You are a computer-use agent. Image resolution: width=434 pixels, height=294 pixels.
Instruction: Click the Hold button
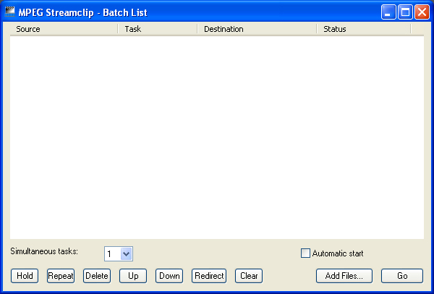tap(25, 276)
